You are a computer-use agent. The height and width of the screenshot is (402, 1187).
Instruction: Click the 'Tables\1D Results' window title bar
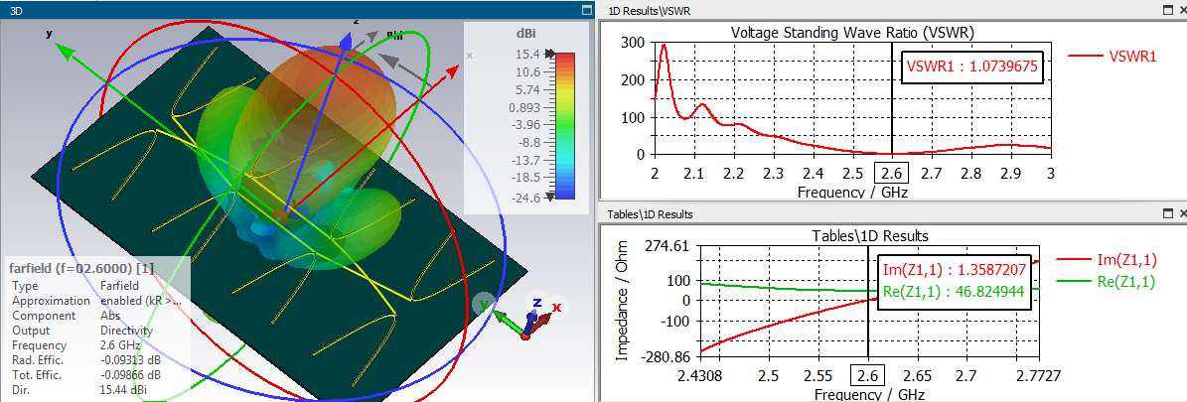[x=650, y=214]
